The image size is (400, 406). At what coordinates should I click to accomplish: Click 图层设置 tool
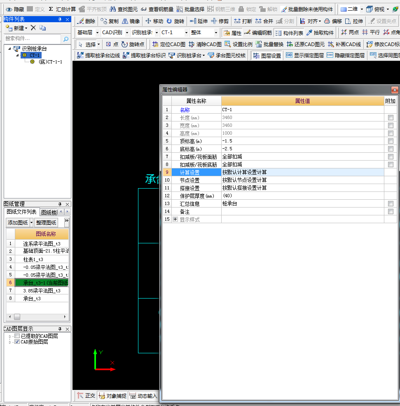pyautogui.click(x=267, y=56)
